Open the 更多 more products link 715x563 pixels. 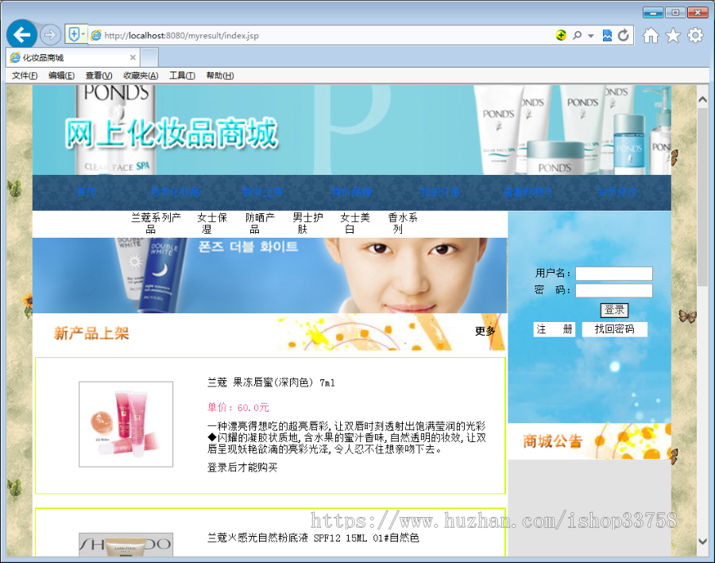[485, 332]
